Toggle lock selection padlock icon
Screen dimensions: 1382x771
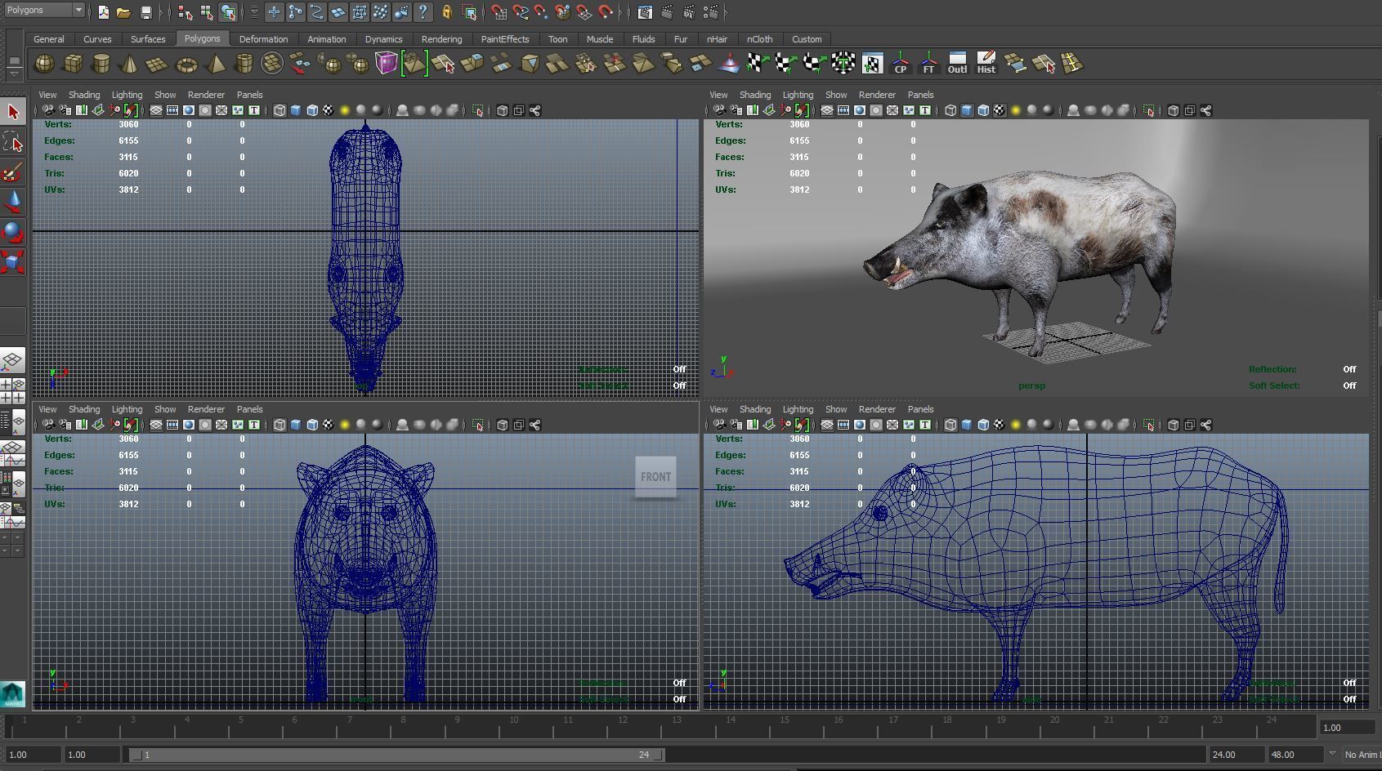[446, 12]
